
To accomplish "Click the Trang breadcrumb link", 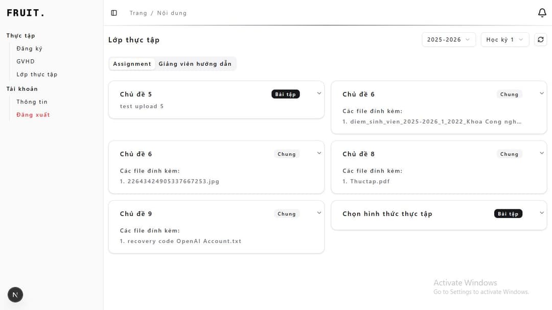I will tap(138, 13).
